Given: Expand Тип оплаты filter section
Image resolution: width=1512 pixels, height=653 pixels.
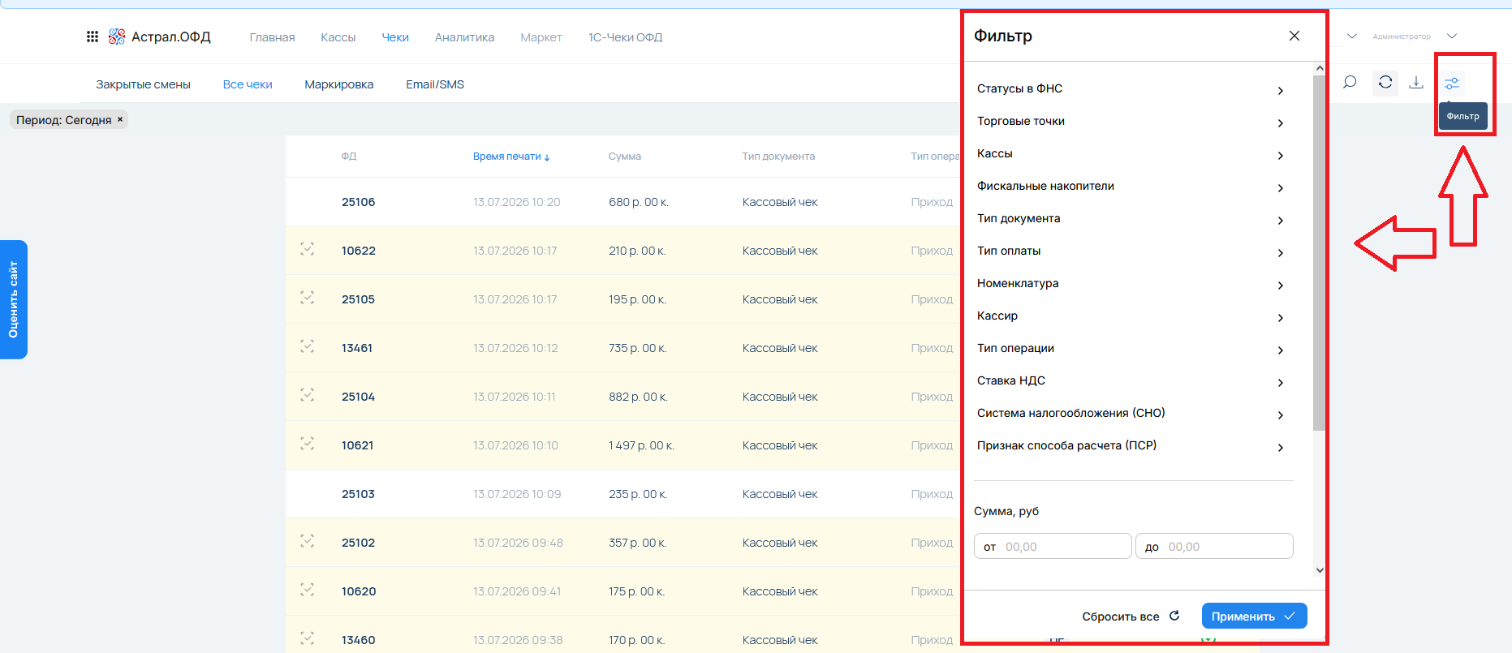Looking at the screenshot, I should coord(1131,251).
